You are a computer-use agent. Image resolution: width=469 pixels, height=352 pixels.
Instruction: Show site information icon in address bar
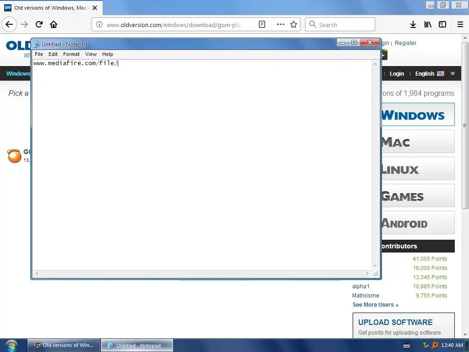99,25
